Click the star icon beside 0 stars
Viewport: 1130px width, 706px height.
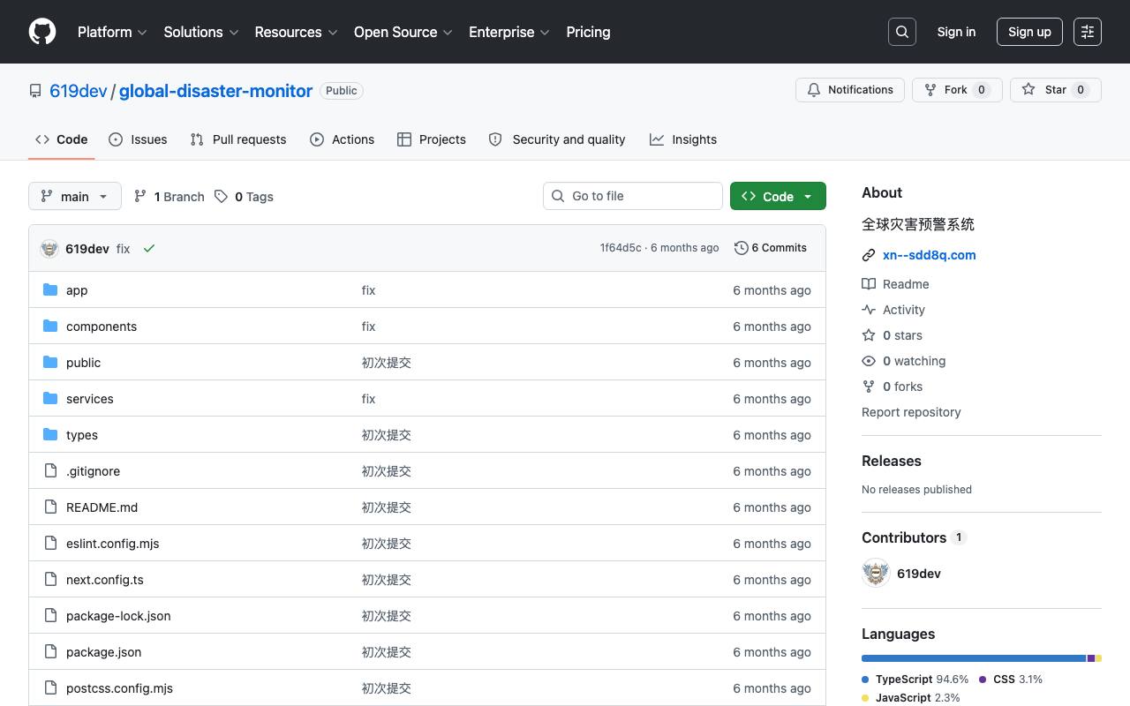tap(869, 335)
